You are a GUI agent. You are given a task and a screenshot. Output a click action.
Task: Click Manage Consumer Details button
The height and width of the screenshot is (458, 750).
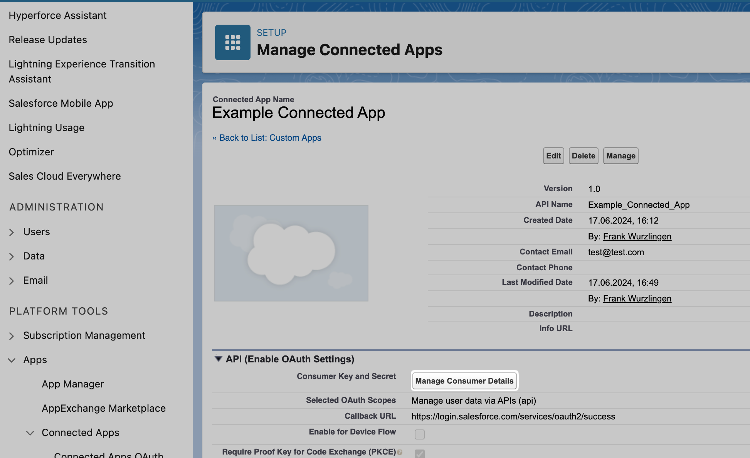[x=464, y=381]
